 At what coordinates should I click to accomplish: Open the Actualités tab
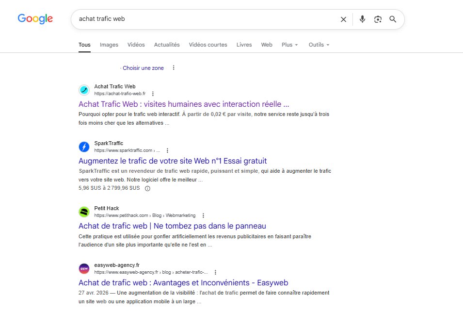pos(167,45)
